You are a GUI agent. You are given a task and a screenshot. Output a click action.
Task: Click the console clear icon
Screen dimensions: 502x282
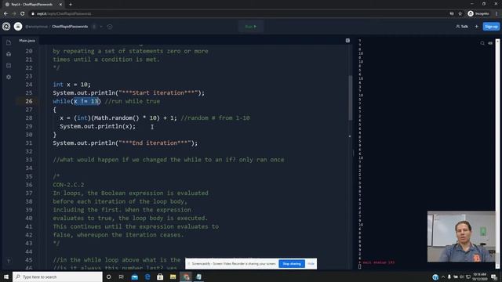(x=490, y=43)
